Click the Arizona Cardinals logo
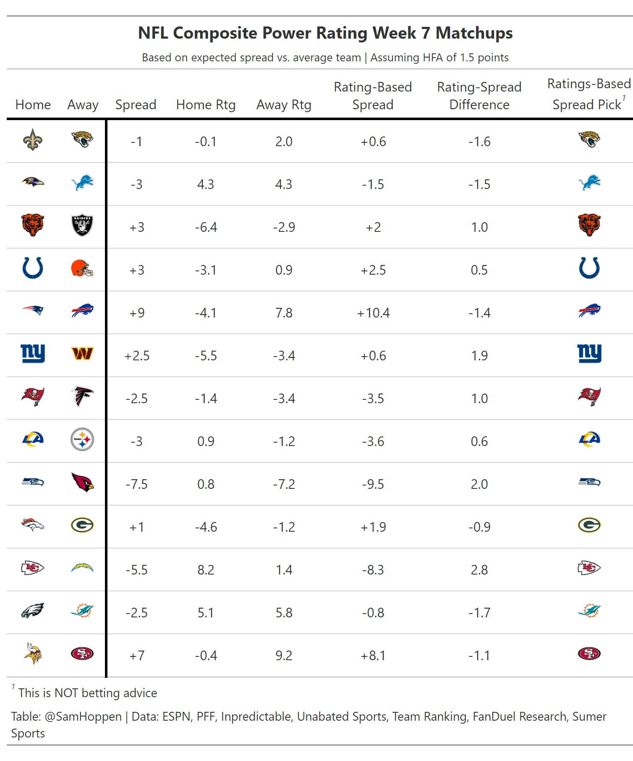Image resolution: width=633 pixels, height=761 pixels. (x=82, y=483)
